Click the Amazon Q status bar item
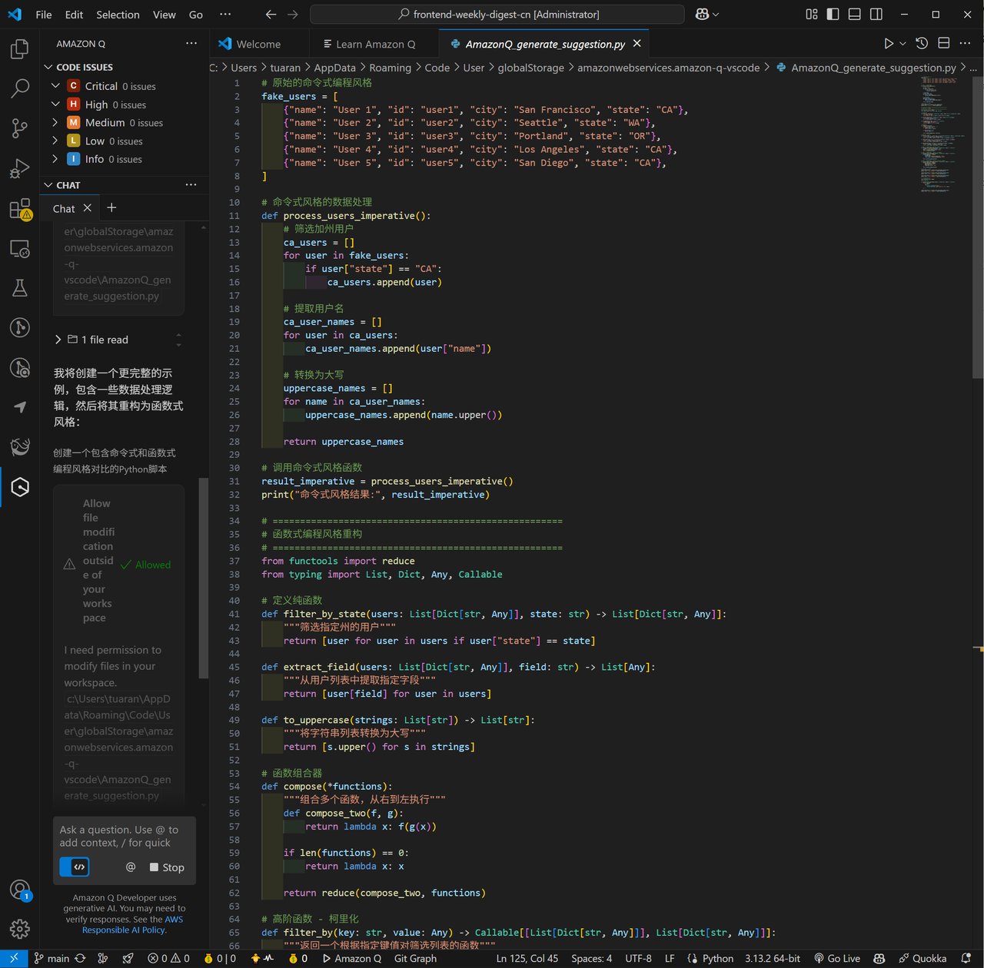This screenshot has width=984, height=968. point(351,958)
